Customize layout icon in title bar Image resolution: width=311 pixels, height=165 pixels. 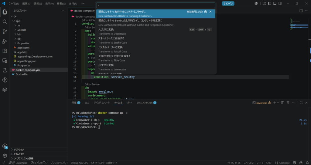pos(264,3)
